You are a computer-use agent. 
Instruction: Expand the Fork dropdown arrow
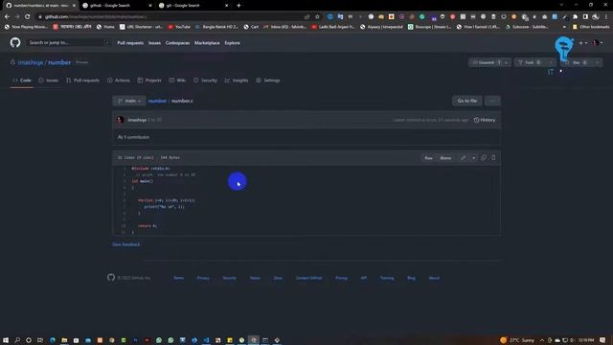click(x=551, y=62)
